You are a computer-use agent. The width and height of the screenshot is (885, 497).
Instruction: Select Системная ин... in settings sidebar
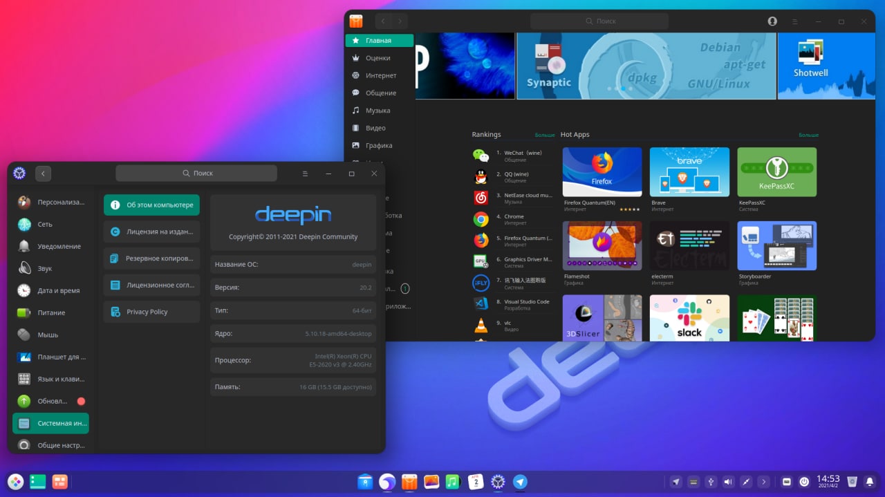(x=51, y=423)
